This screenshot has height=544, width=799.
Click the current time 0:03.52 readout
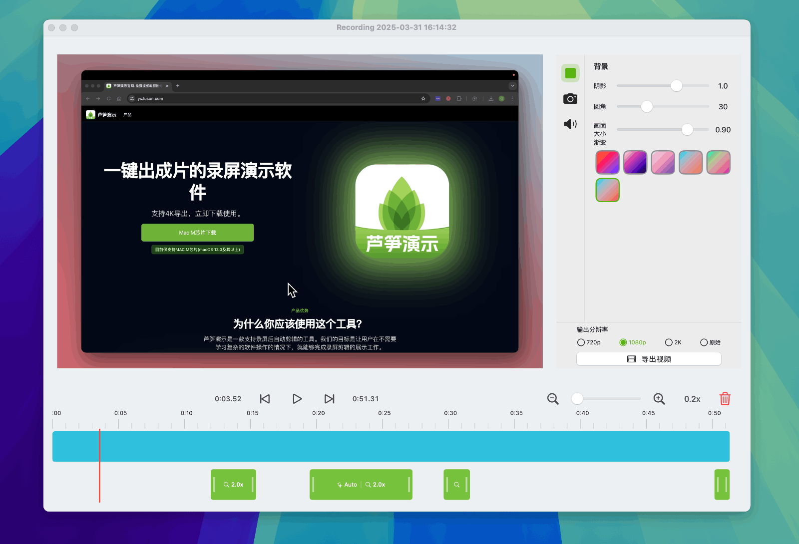point(228,399)
